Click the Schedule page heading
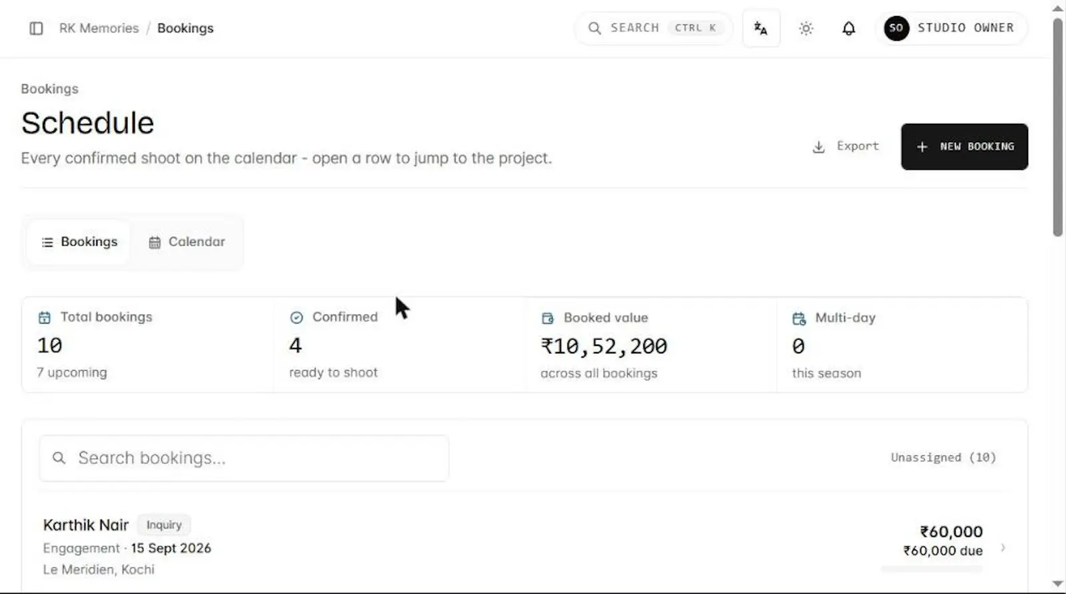1066x594 pixels. [x=87, y=123]
